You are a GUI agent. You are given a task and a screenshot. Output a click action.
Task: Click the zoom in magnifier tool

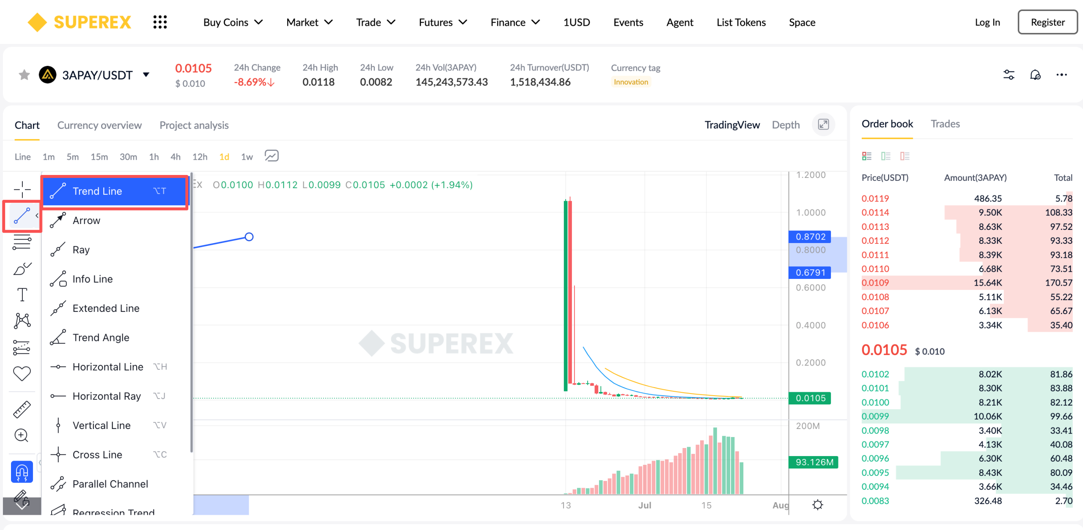tap(22, 435)
